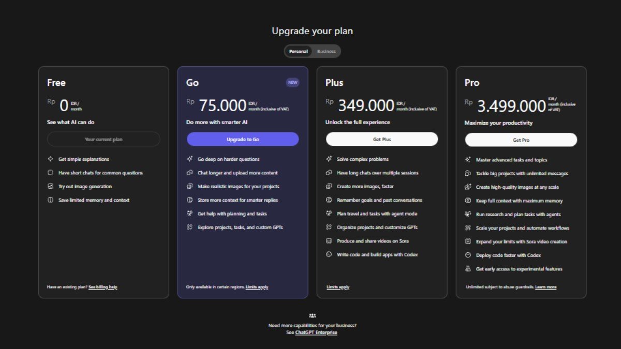This screenshot has height=349, width=621.
Task: Click the "Get Plus" button
Action: click(382, 139)
